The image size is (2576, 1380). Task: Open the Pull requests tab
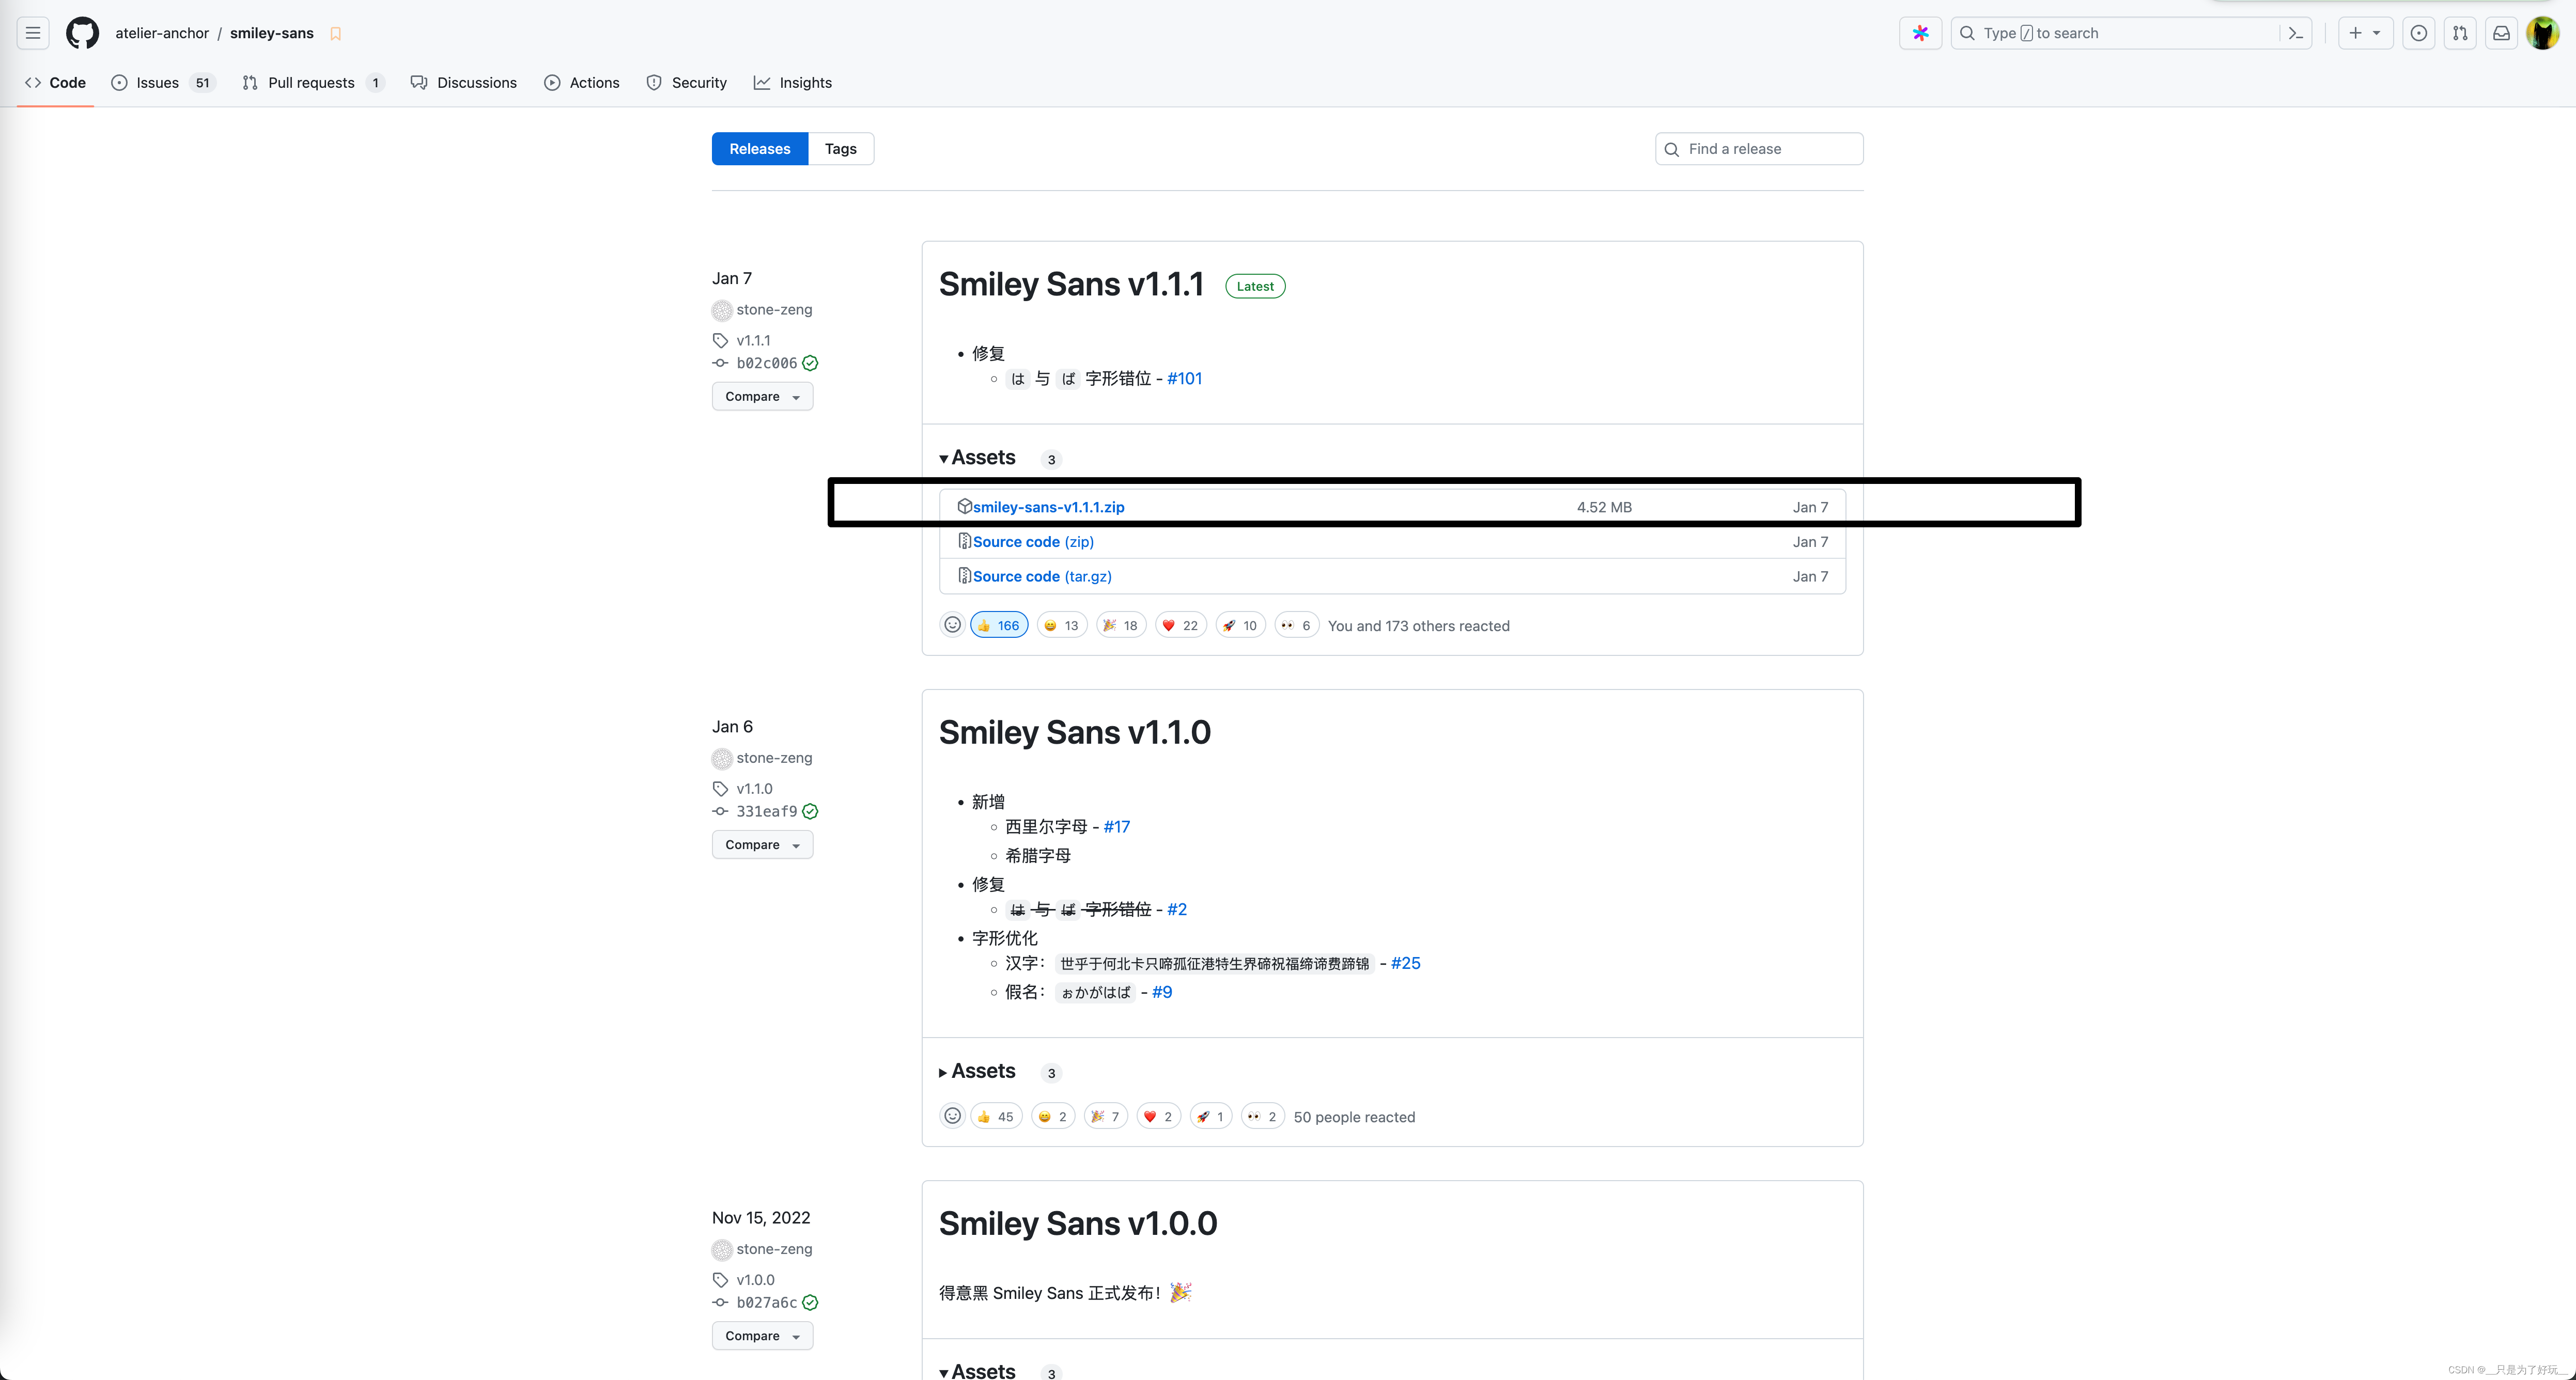pos(313,82)
